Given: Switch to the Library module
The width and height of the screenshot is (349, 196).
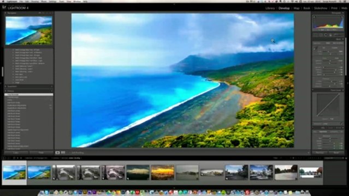Looking at the screenshot, I should (270, 8).
